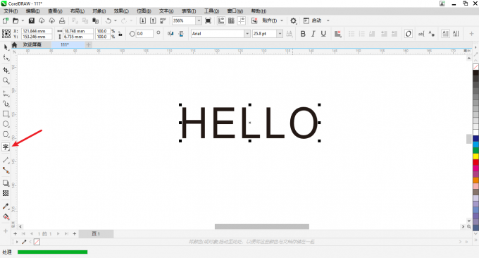This screenshot has height=258, width=479.
Task: Select the Pick tool arrow
Action: [6, 47]
